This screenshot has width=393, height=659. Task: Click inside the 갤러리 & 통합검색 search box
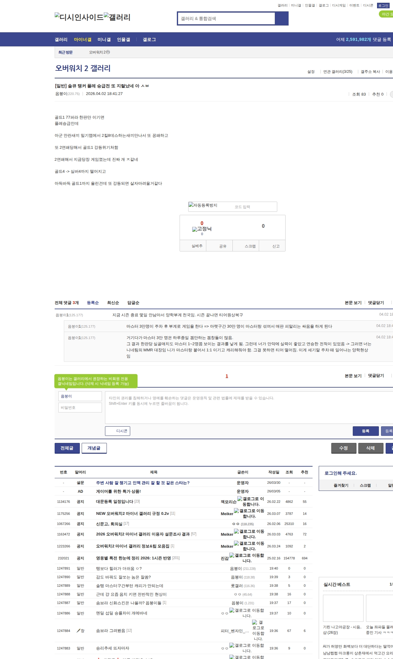tap(227, 18)
